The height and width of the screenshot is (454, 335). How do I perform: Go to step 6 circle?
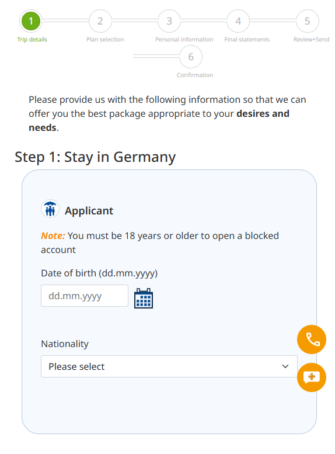tap(191, 57)
